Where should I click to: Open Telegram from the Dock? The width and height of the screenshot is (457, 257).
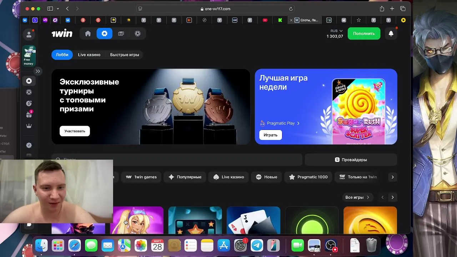coord(257,245)
